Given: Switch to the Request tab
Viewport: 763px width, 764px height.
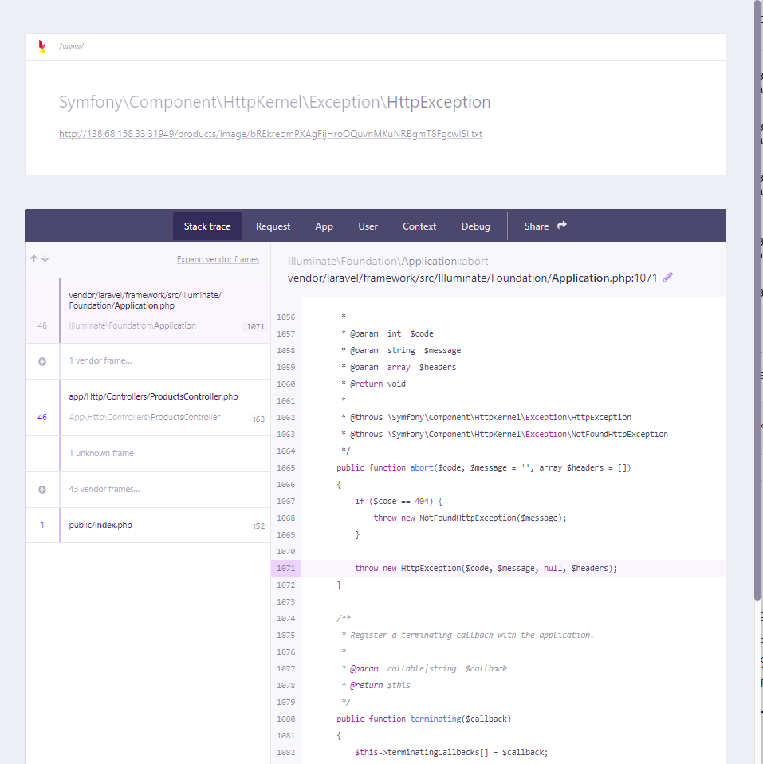Looking at the screenshot, I should (273, 226).
